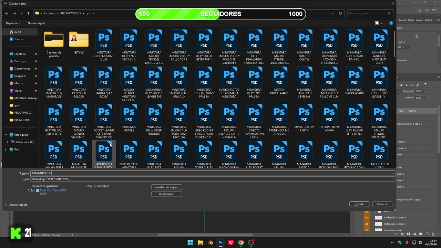Image resolution: width=441 pixels, height=248 pixels.
Task: Click add layer style fx icon
Action: [x=402, y=234]
